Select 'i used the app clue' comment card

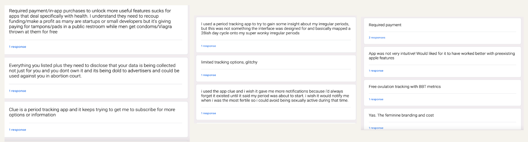pos(276,102)
